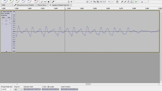
Task: Click the Cut scissors icon
Action: 91,2
